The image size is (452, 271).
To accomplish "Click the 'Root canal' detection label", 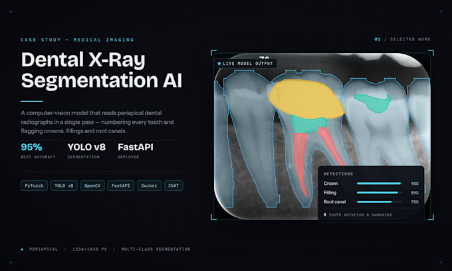I will (x=334, y=201).
